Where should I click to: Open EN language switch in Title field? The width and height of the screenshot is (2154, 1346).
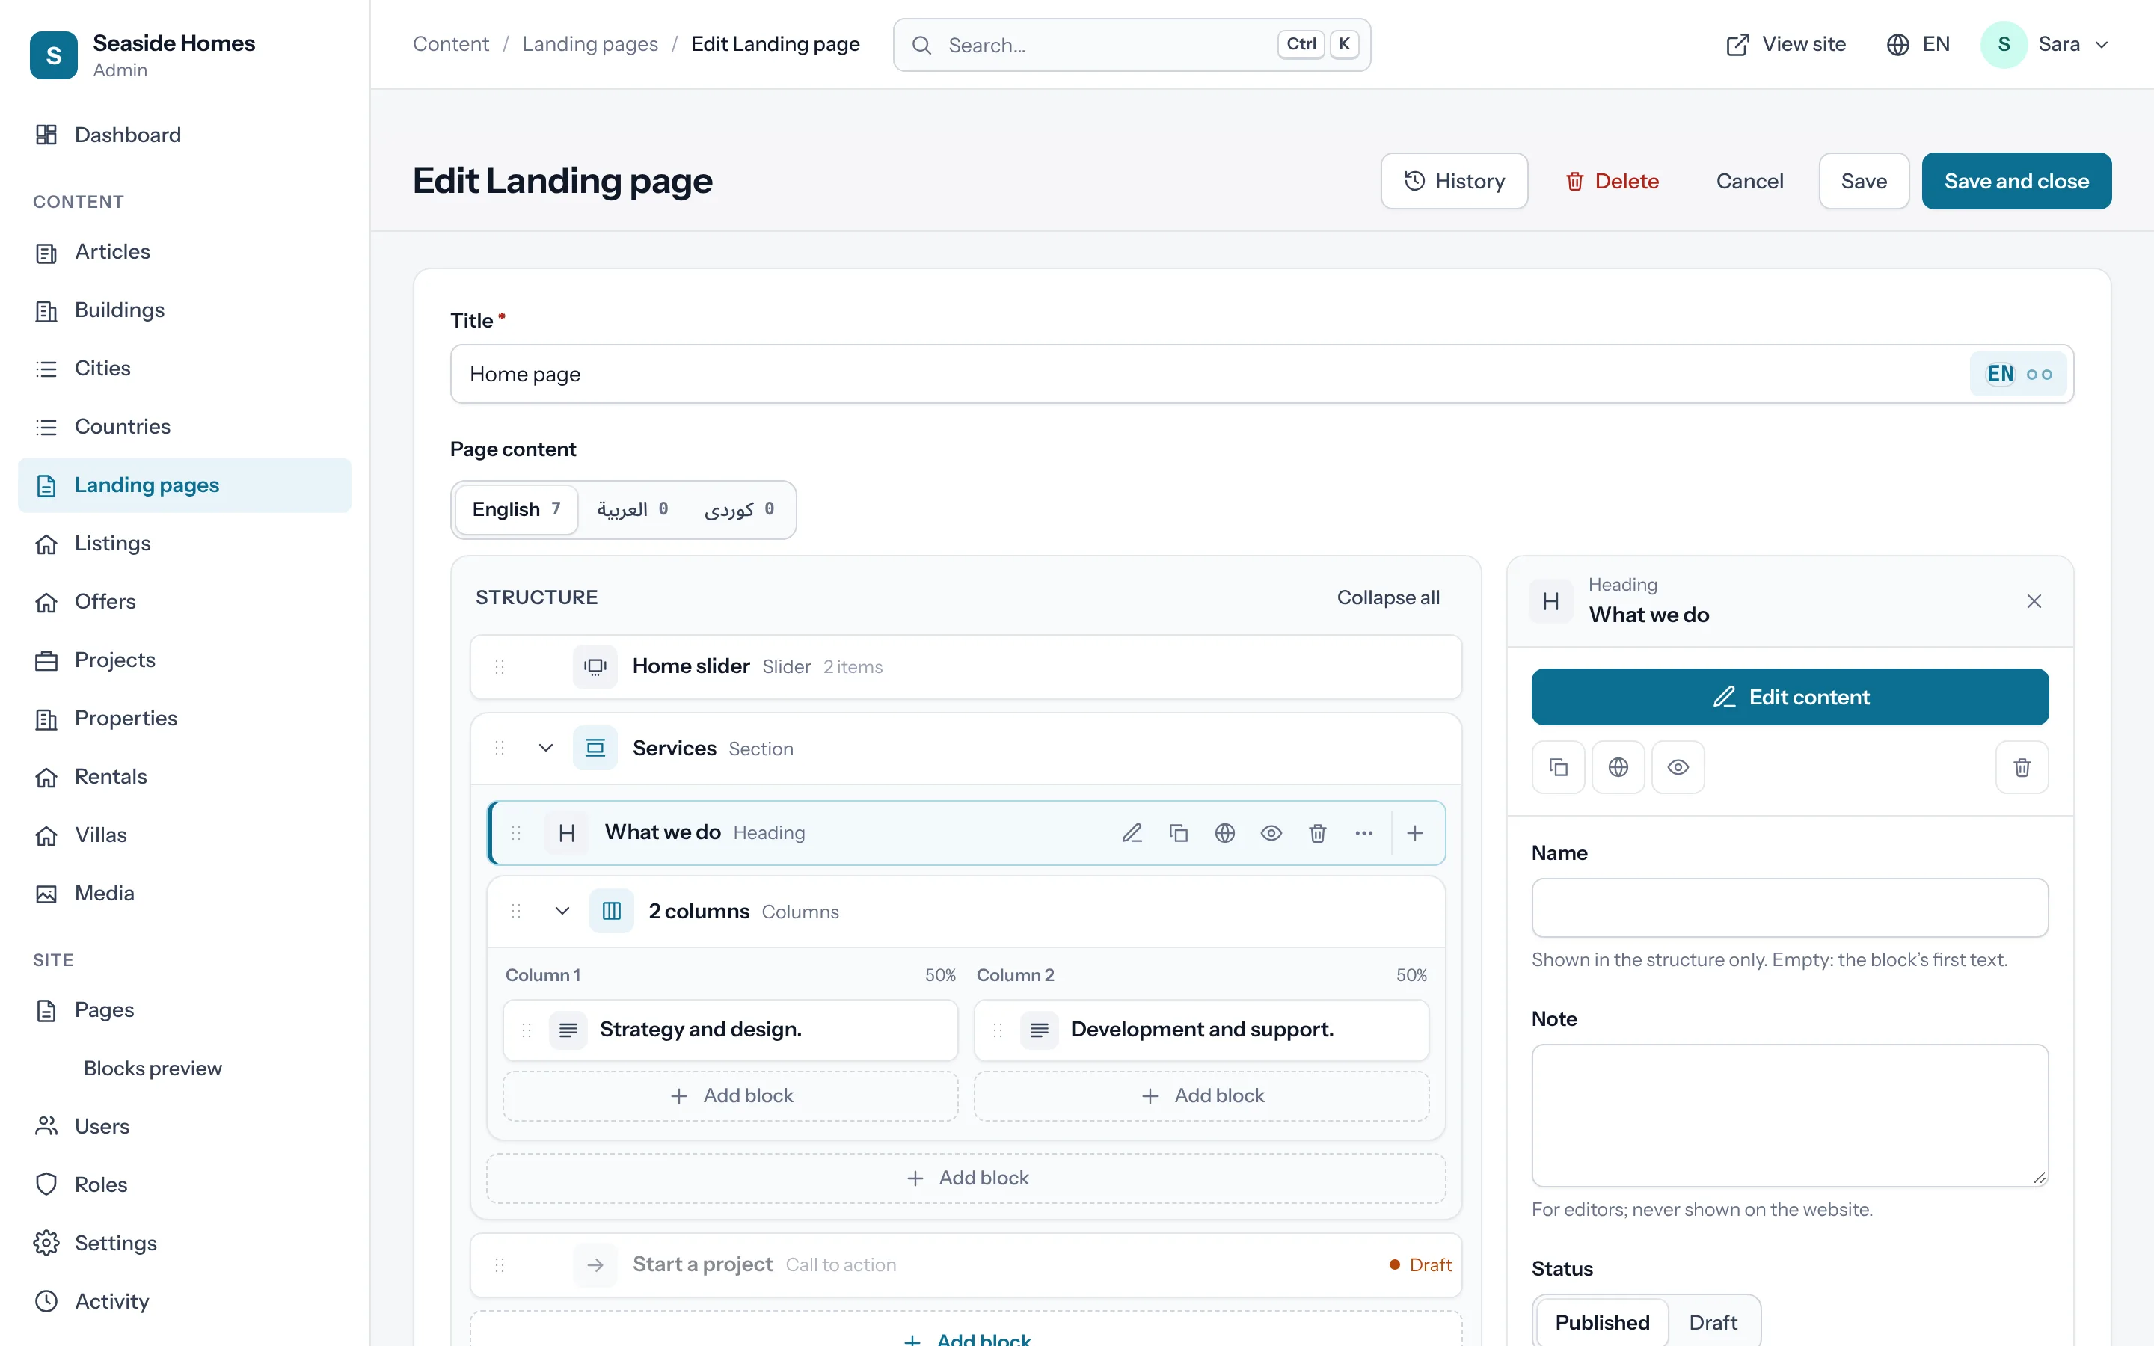coord(2019,374)
